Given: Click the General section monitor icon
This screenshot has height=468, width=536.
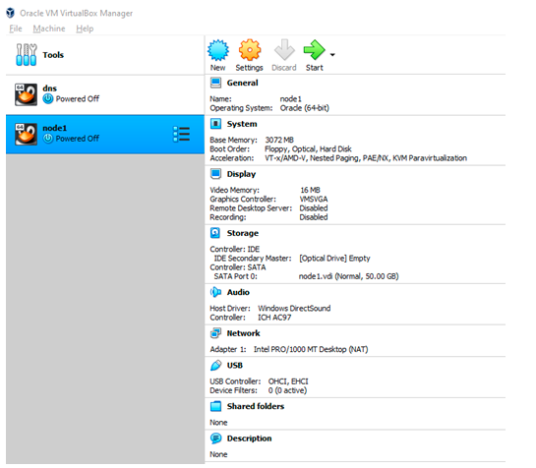Looking at the screenshot, I should (x=215, y=83).
